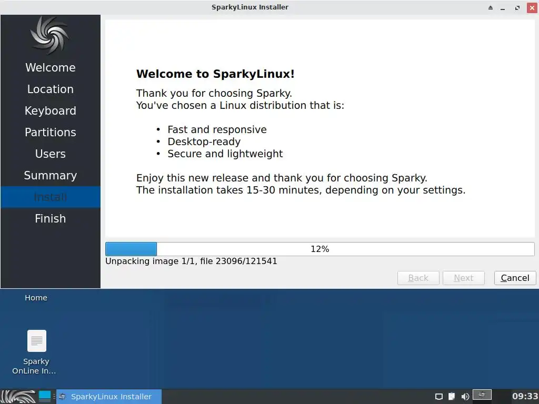This screenshot has width=539, height=404.
Task: Click the SparkyLinux Installer window title
Action: pyautogui.click(x=250, y=7)
